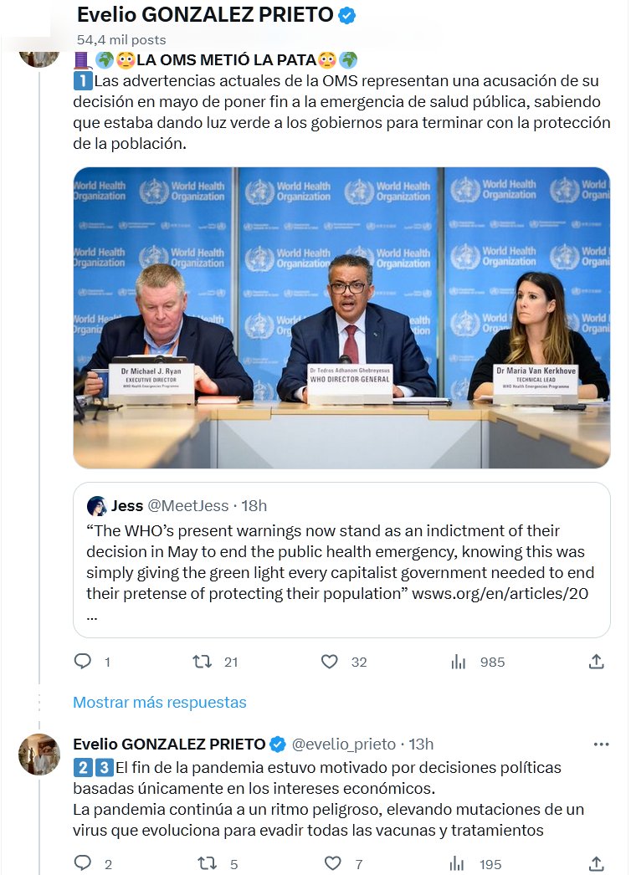
Task: Share the fin de la pandemia post
Action: click(596, 862)
